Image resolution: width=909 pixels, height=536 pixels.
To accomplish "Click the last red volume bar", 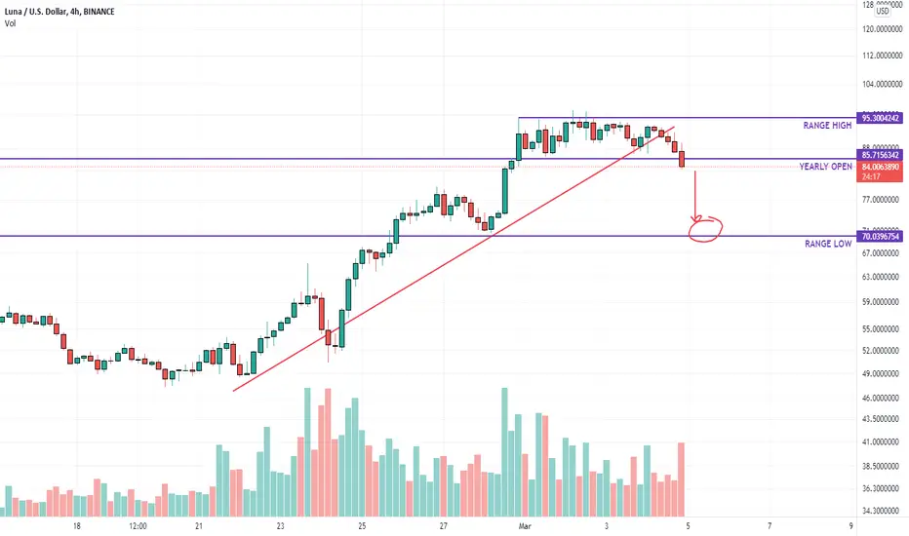I will coord(681,479).
